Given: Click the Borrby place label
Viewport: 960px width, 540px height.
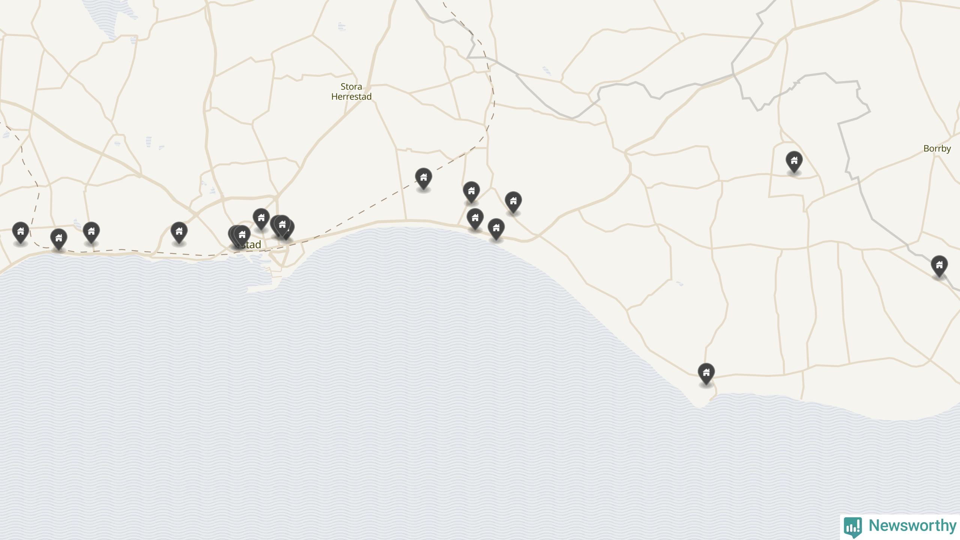Looking at the screenshot, I should (937, 148).
